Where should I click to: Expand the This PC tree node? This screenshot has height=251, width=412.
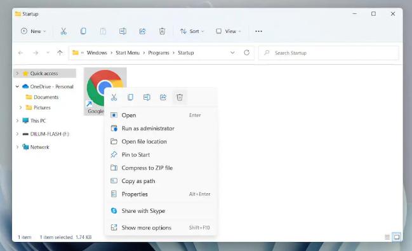click(x=17, y=121)
